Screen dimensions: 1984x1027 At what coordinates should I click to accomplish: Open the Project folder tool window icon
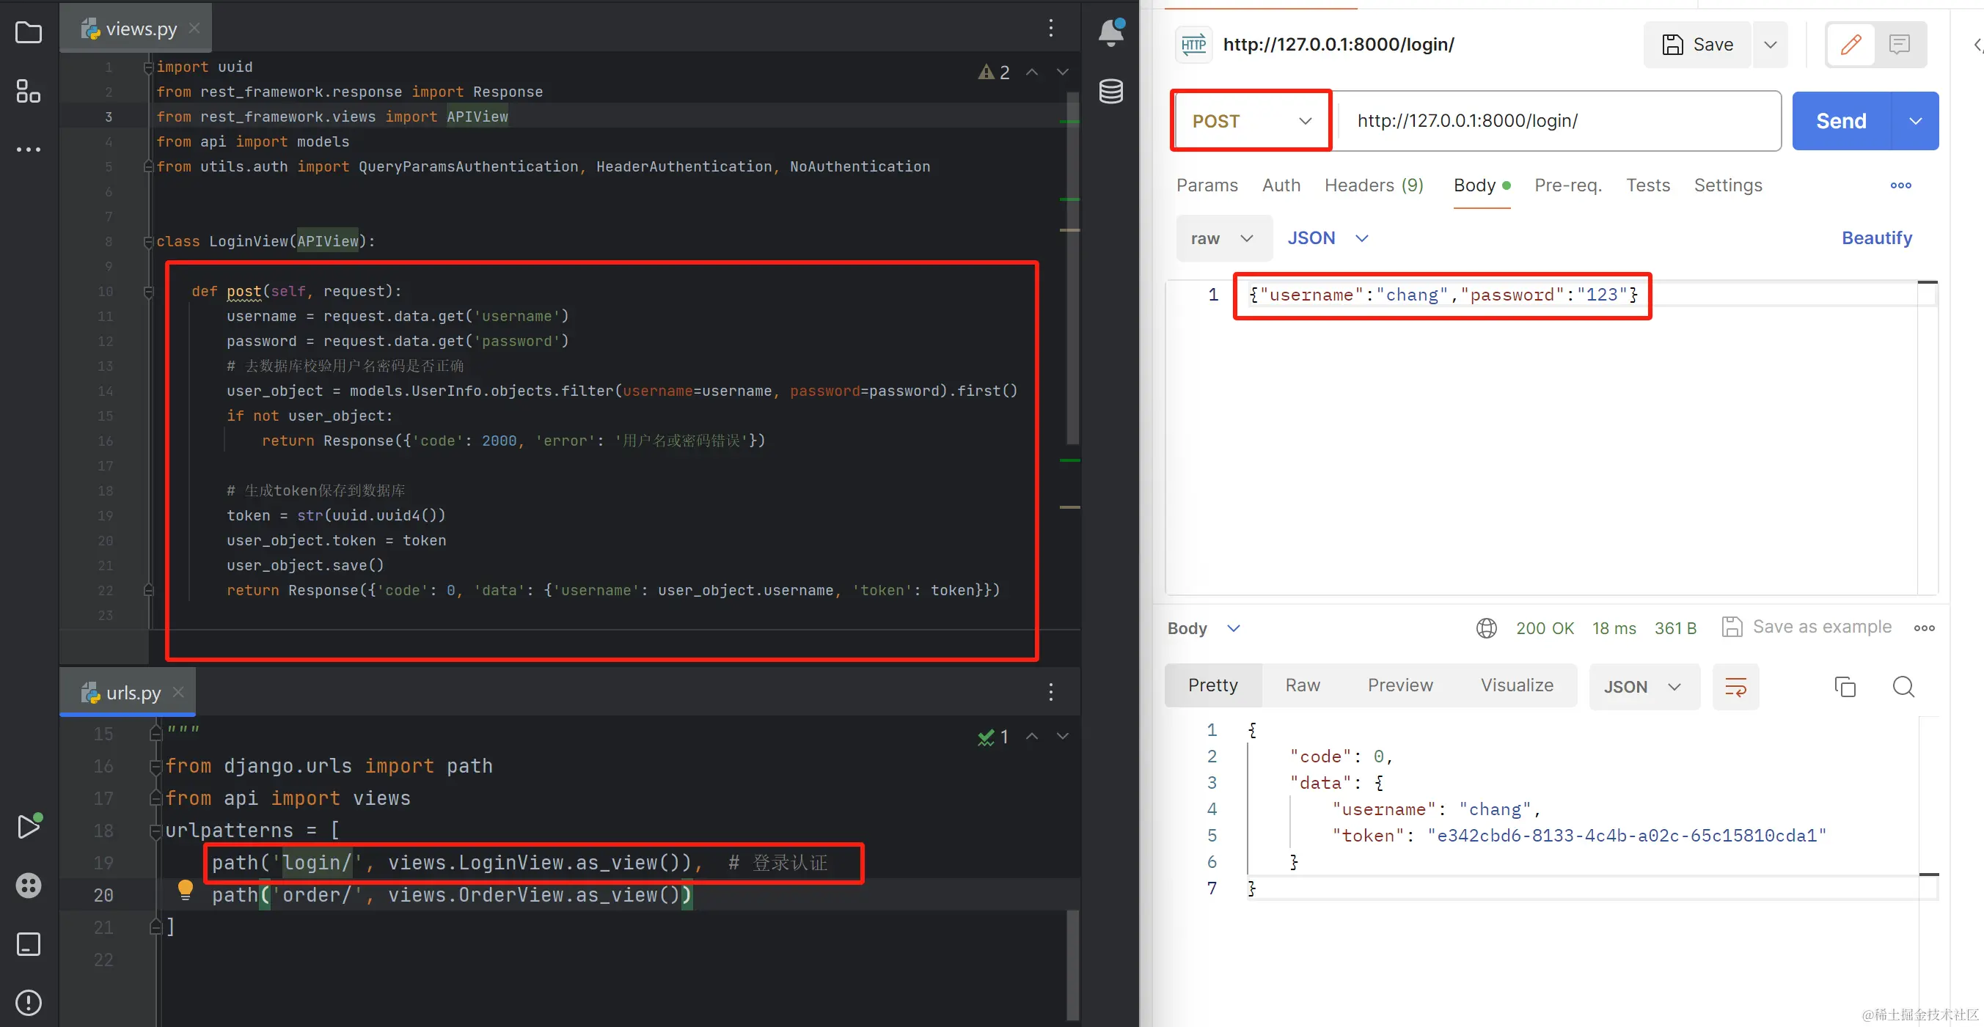[x=29, y=32]
